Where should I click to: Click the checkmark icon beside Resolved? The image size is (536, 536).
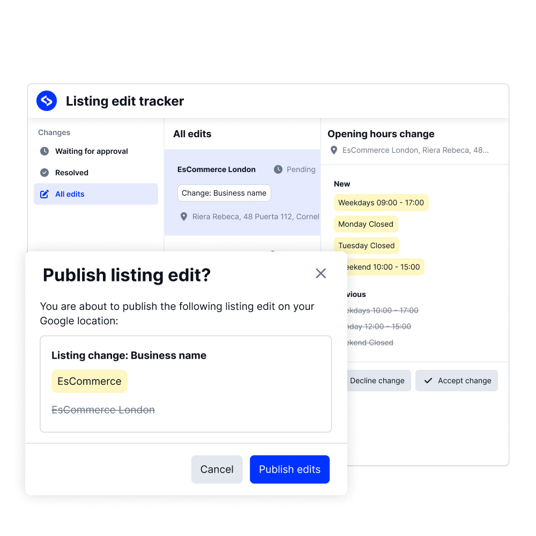point(44,173)
